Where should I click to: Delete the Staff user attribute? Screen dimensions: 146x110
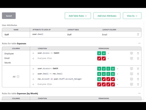(138, 35)
